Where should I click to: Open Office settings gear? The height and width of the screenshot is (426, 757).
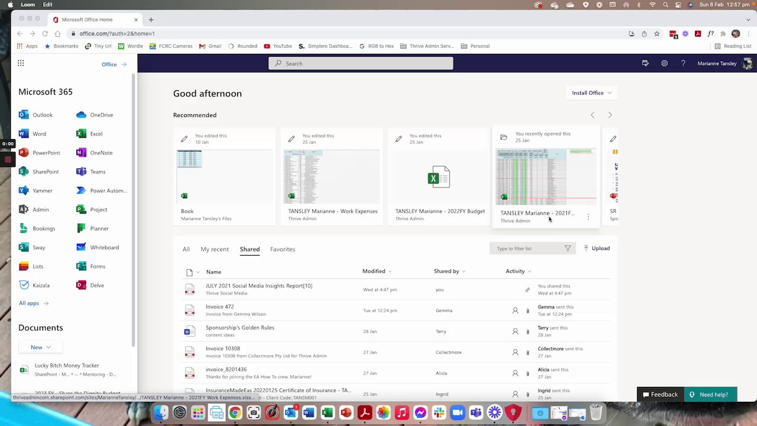pyautogui.click(x=664, y=63)
